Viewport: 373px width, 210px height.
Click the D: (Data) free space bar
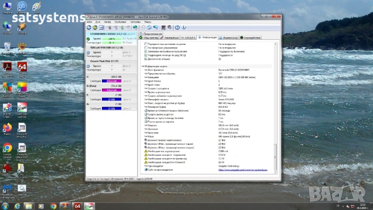111,90
